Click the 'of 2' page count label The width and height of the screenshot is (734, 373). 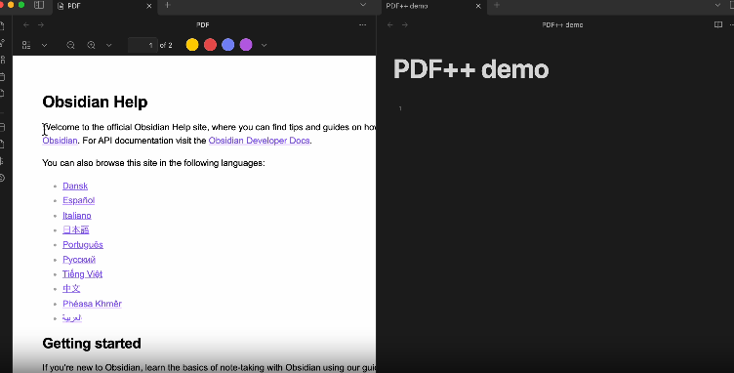[166, 45]
